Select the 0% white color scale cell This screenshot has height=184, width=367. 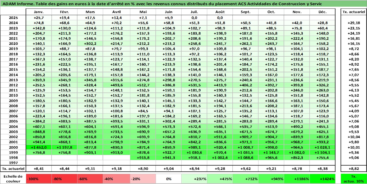(168, 179)
